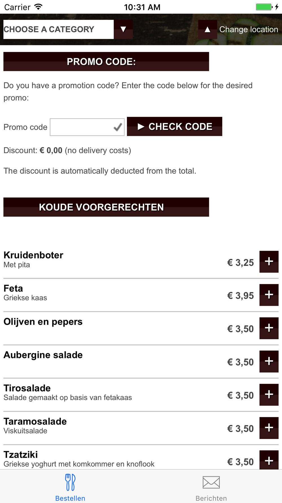Add Aubergine salade via plus icon
The height and width of the screenshot is (503, 282).
[x=269, y=362]
